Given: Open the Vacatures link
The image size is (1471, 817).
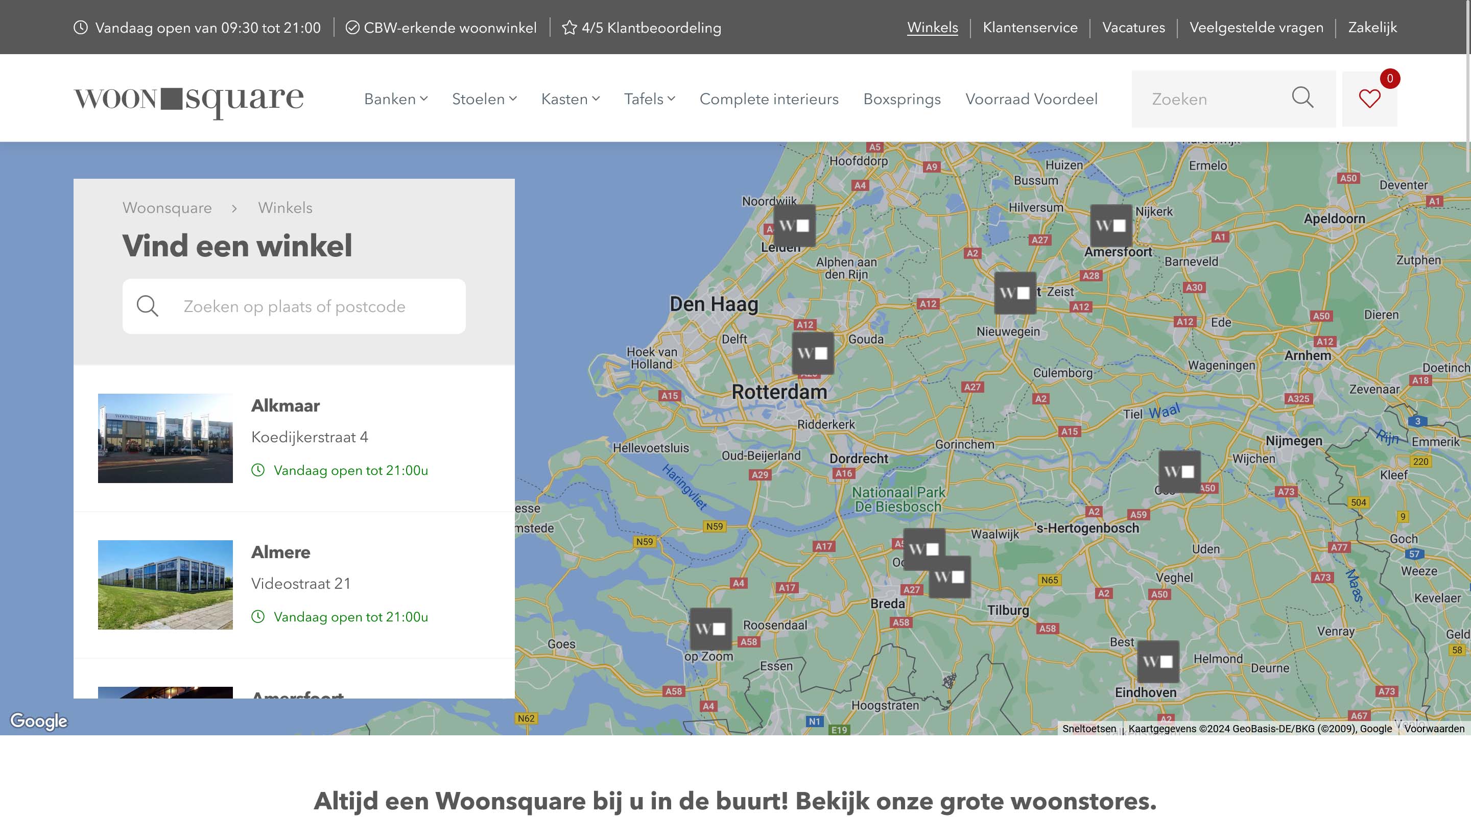Looking at the screenshot, I should pyautogui.click(x=1133, y=28).
